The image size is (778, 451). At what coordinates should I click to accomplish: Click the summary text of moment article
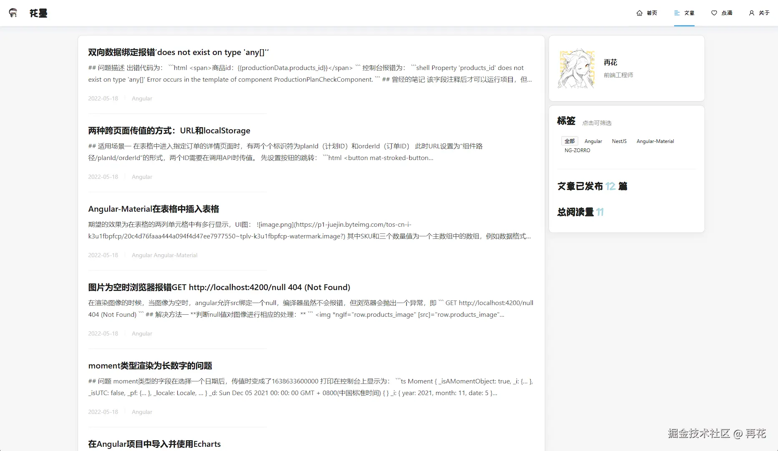(x=311, y=387)
